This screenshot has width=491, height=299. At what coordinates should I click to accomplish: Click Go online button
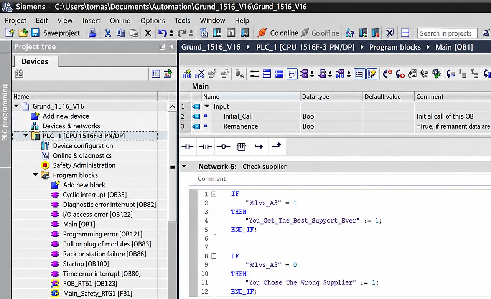point(278,33)
